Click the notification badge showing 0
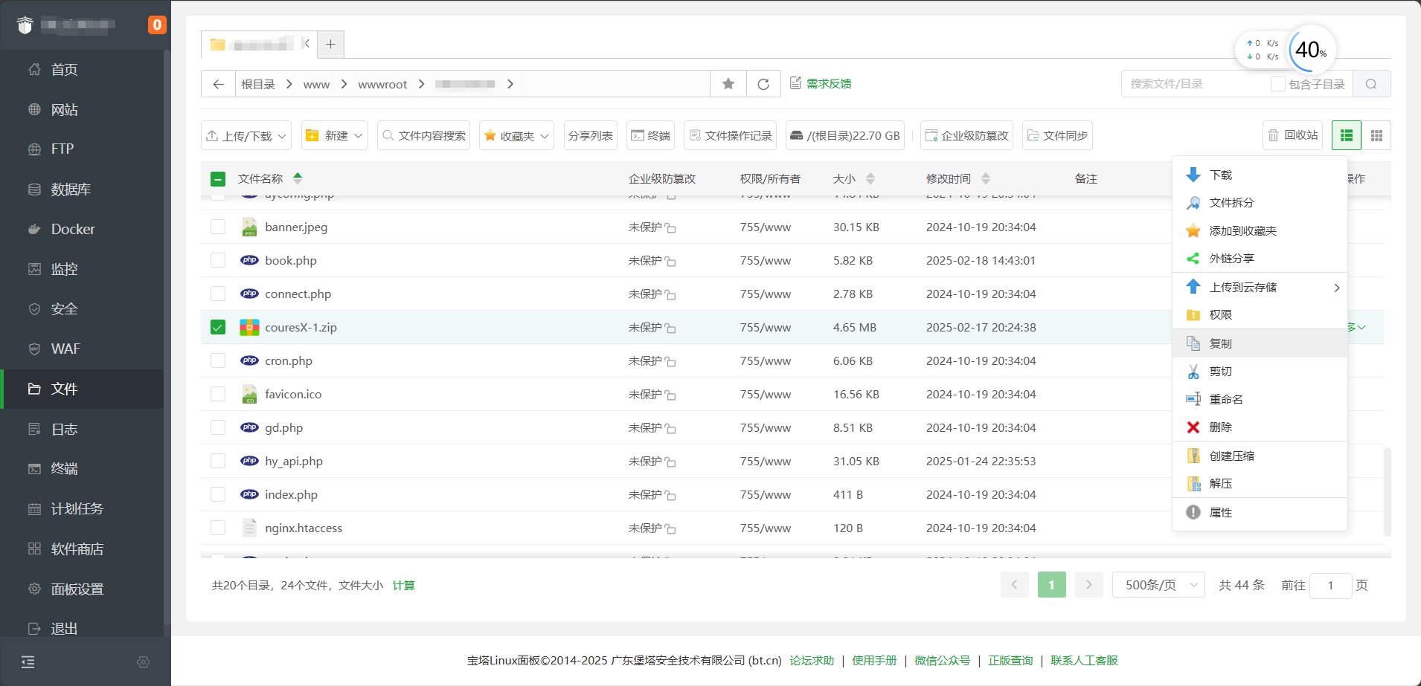The image size is (1421, 686). click(x=157, y=25)
